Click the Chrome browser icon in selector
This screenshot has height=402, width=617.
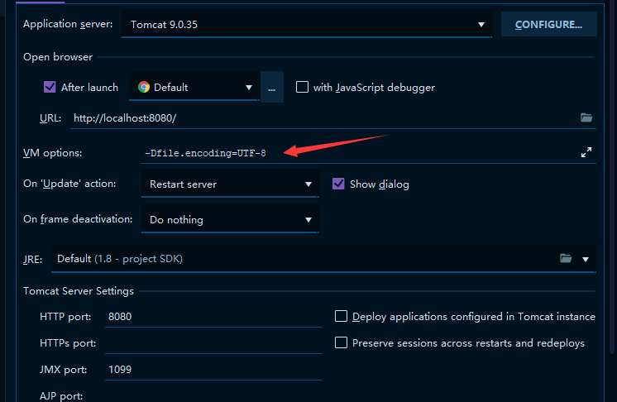tap(144, 87)
